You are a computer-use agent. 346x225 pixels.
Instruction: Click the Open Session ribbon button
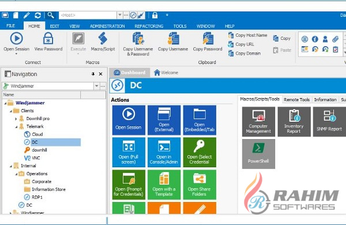(16, 42)
